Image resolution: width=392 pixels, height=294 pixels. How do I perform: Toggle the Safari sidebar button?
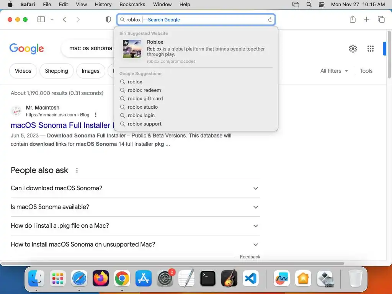[x=41, y=20]
